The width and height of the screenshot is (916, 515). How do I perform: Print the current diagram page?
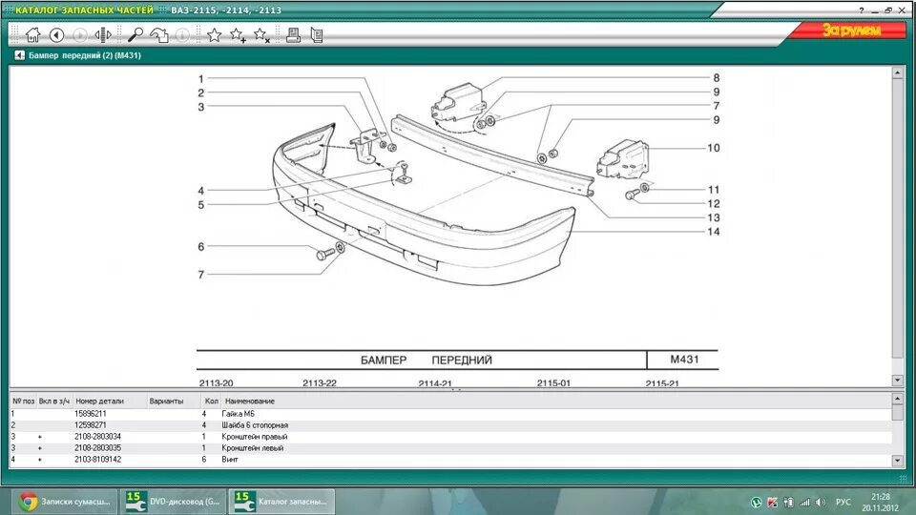click(293, 35)
